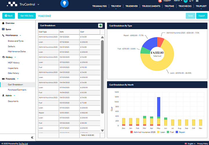209x145 pixels.
Task: Click the UK flag language icon
Action: coord(186,144)
